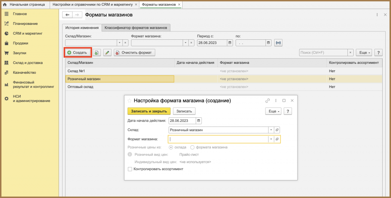Screen dimensions: 391x198
Task: Open Склад и доставка sidebar icon
Action: (6, 63)
